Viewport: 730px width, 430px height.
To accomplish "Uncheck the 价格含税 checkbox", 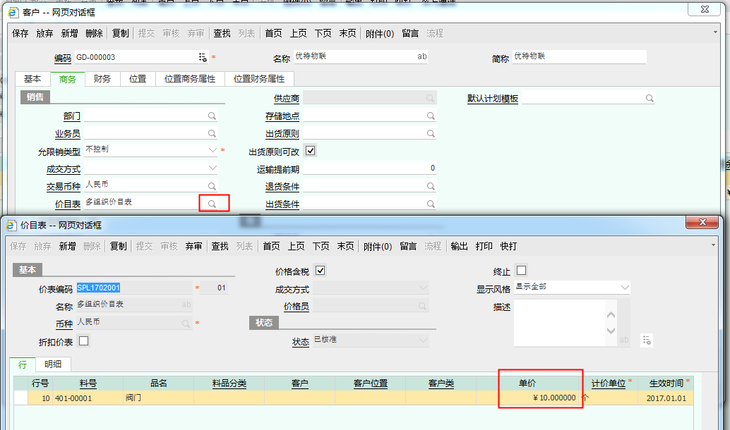I will coord(321,271).
